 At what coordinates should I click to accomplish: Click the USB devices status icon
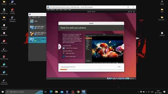[116, 79]
